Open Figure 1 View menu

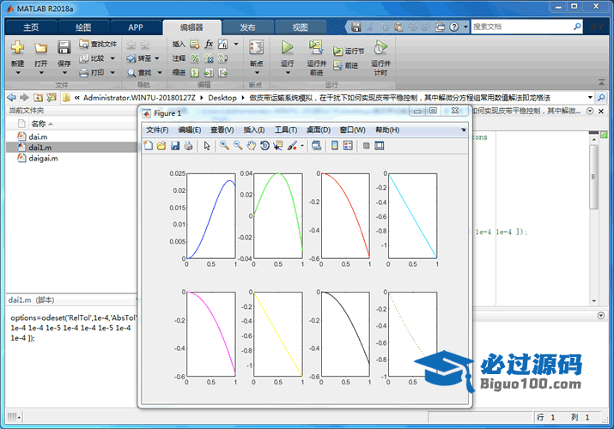pos(222,130)
